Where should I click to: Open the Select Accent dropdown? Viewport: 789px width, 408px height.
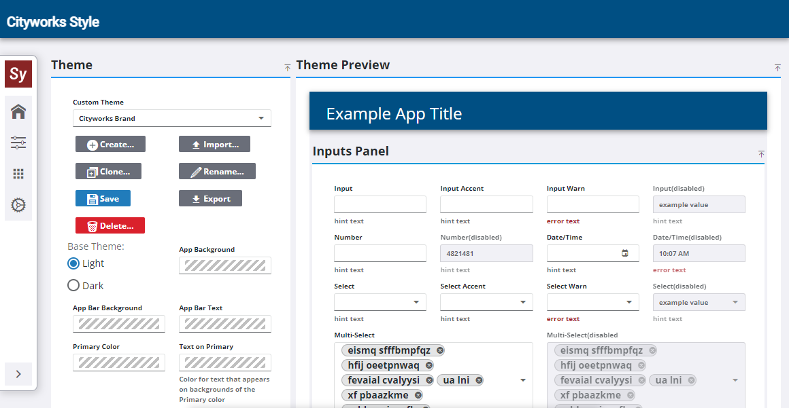click(x=486, y=302)
